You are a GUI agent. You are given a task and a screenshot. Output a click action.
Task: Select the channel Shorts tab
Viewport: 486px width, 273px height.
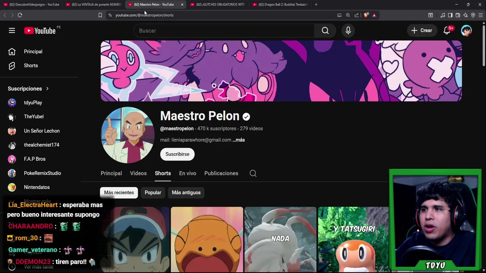tap(163, 173)
